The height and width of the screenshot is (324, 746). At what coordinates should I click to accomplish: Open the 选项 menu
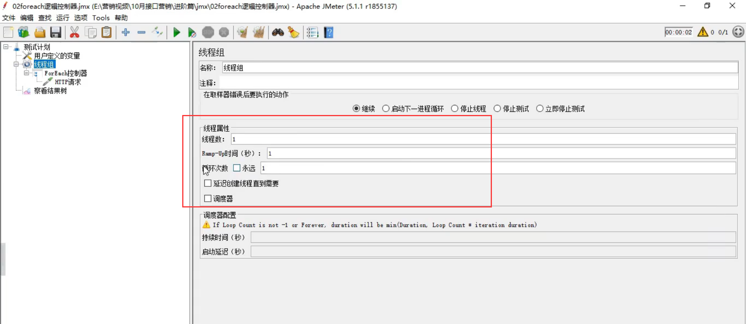pyautogui.click(x=81, y=18)
